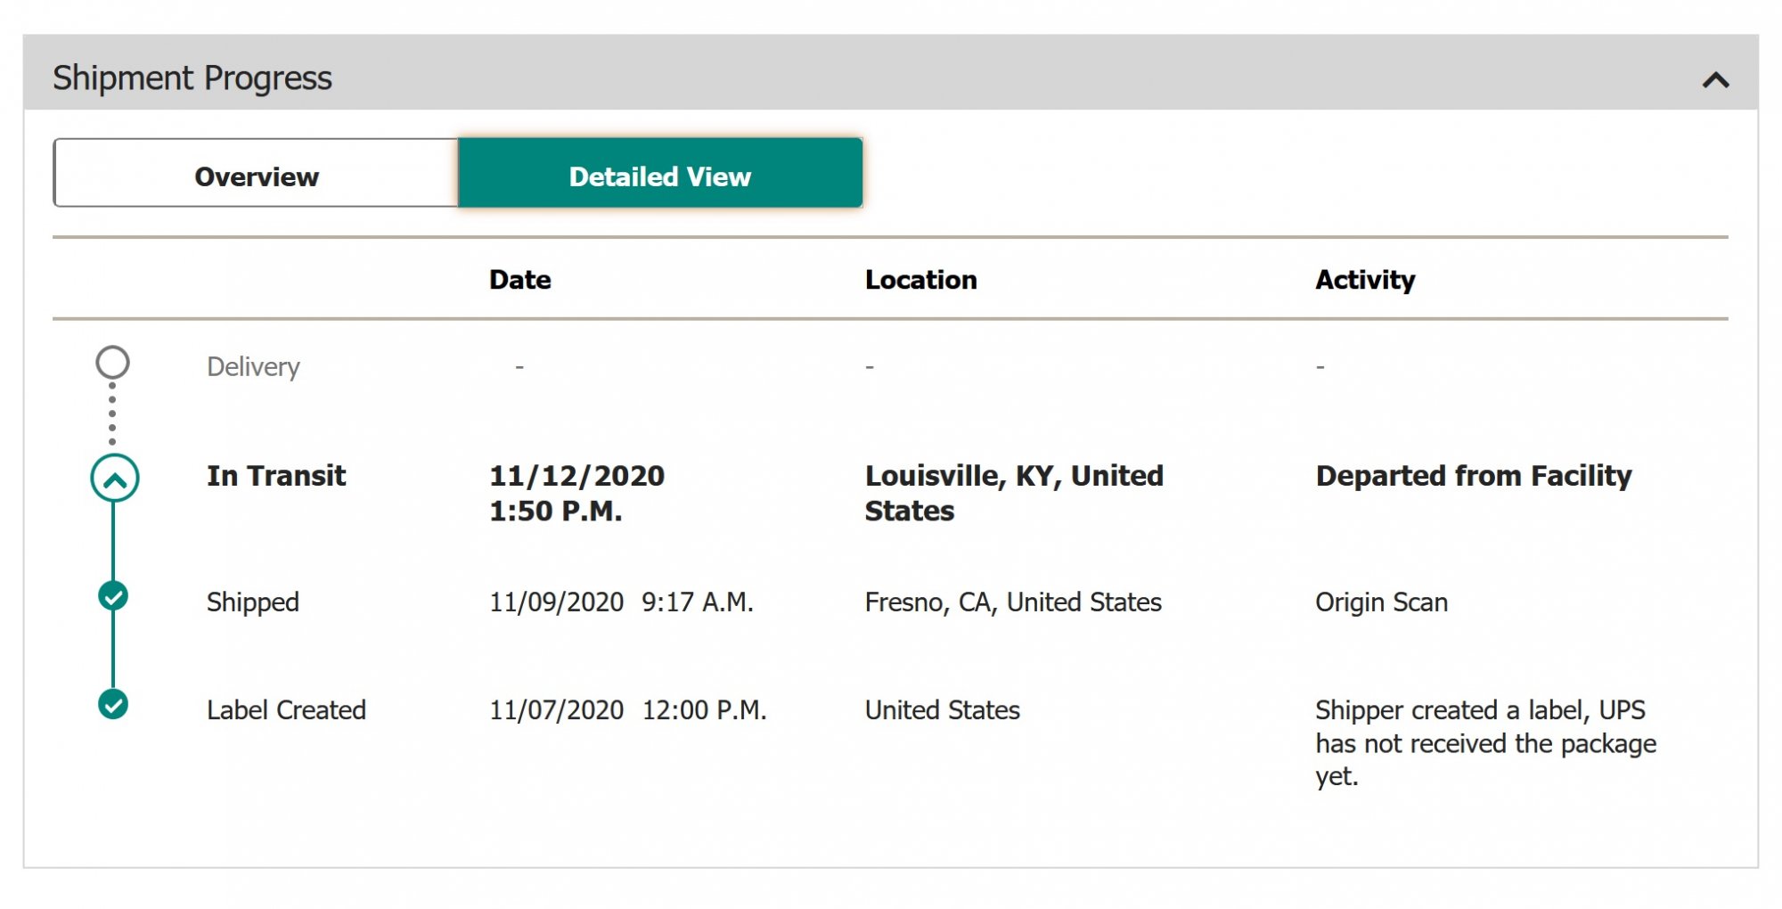Collapse the Shipment Progress panel chevron
Image resolution: width=1782 pixels, height=909 pixels.
pyautogui.click(x=1715, y=80)
